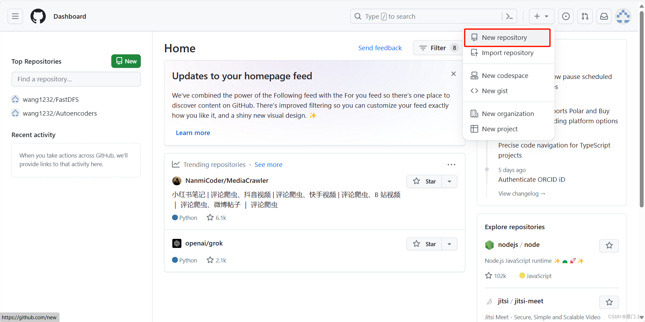Expand star list dropdown for MediaCrawler

coord(449,181)
